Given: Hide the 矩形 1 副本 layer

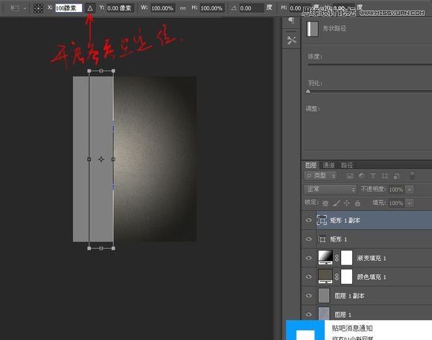Looking at the screenshot, I should [x=309, y=220].
